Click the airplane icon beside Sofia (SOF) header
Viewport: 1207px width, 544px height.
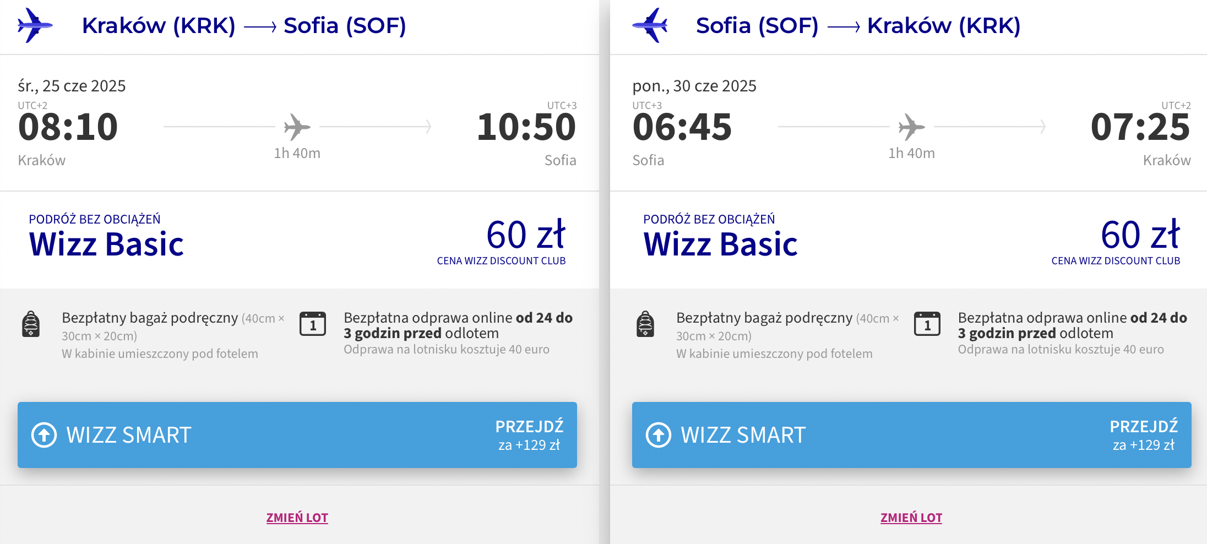coord(650,25)
